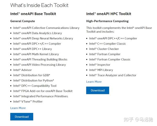Click the Intel oneAPI Base Toolkit heading

tap(33, 14)
